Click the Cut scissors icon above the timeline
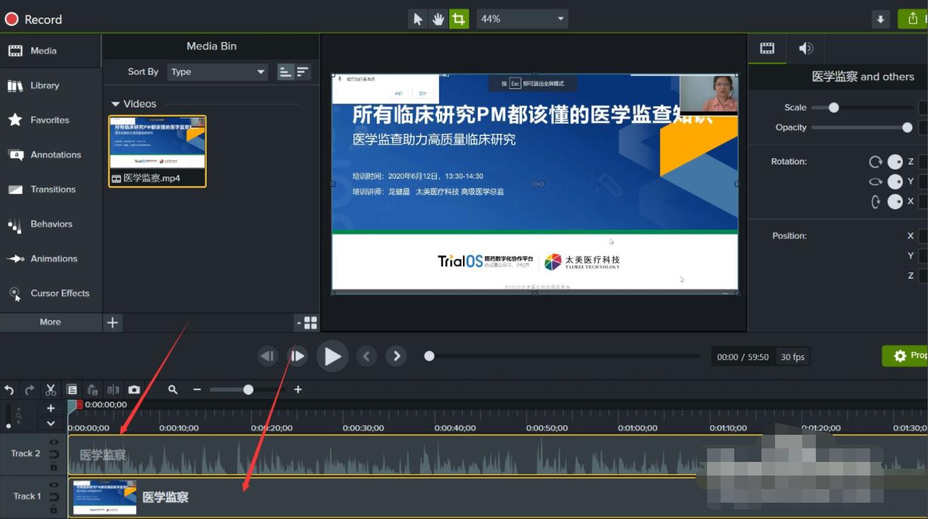This screenshot has height=519, width=928. pos(50,389)
